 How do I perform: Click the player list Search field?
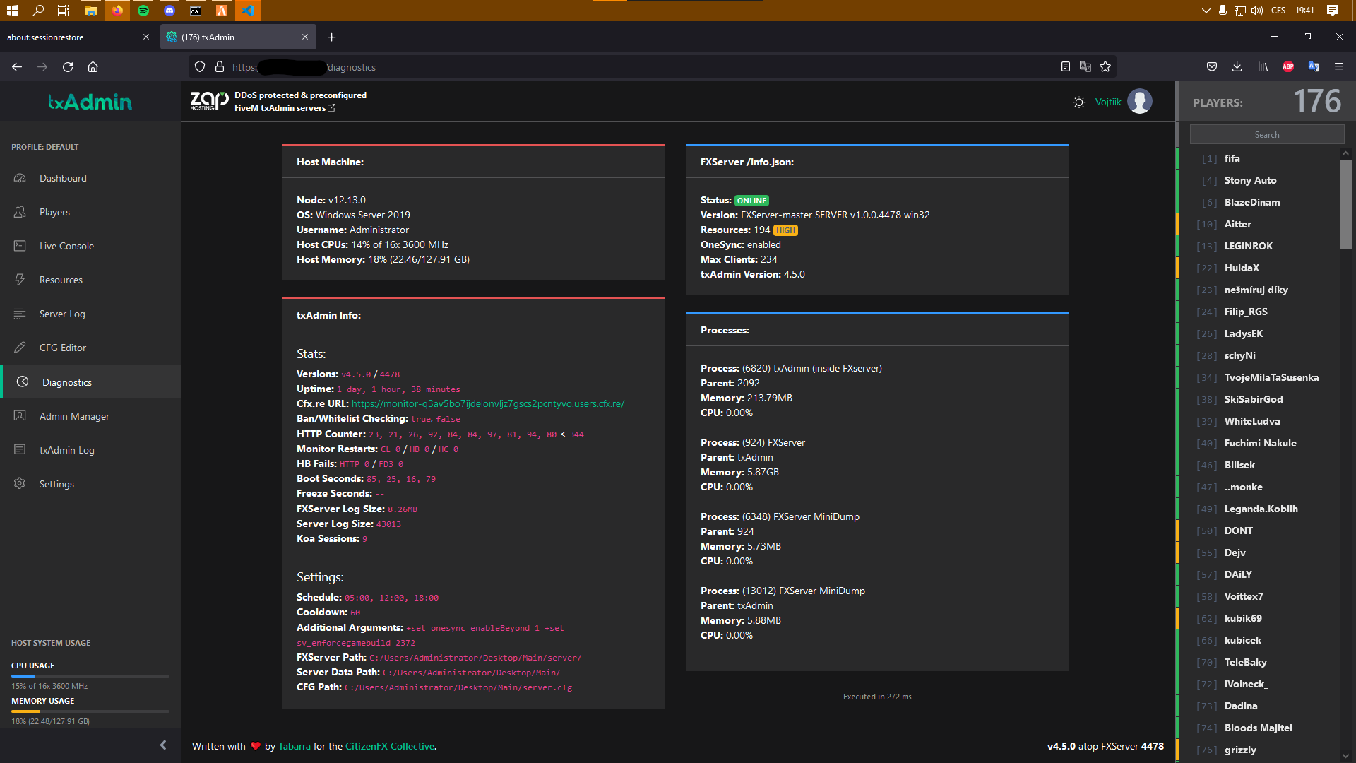point(1266,135)
